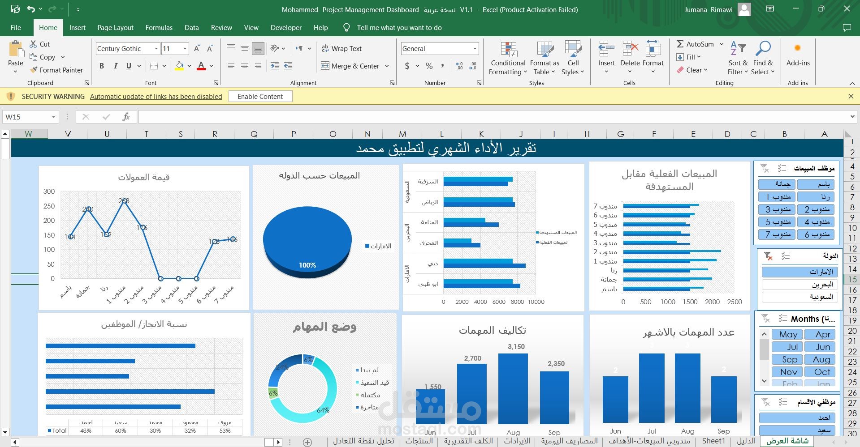Toggle italic formatting
The height and width of the screenshot is (447, 860).
pos(115,66)
